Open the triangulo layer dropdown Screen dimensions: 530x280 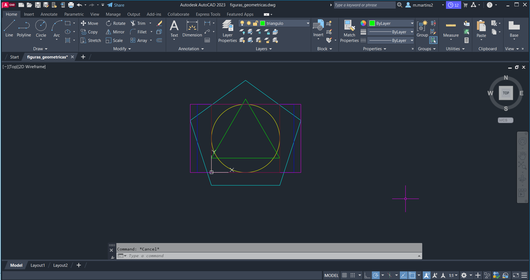(x=308, y=23)
